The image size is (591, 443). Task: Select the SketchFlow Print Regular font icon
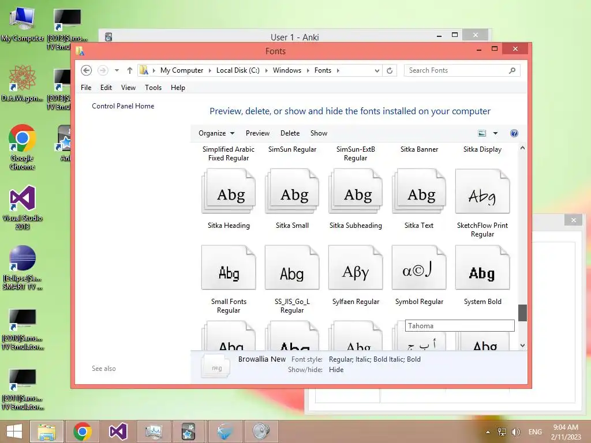(x=482, y=191)
